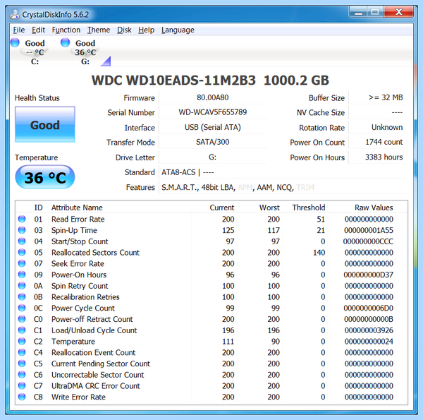The image size is (423, 420).
Task: Click status orb for Write Error Rate
Action: click(x=22, y=397)
